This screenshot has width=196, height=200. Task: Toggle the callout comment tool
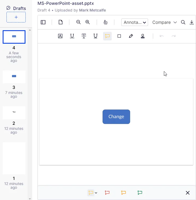(107, 36)
